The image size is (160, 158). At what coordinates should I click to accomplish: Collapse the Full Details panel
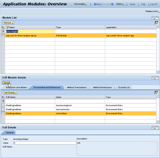point(157,128)
